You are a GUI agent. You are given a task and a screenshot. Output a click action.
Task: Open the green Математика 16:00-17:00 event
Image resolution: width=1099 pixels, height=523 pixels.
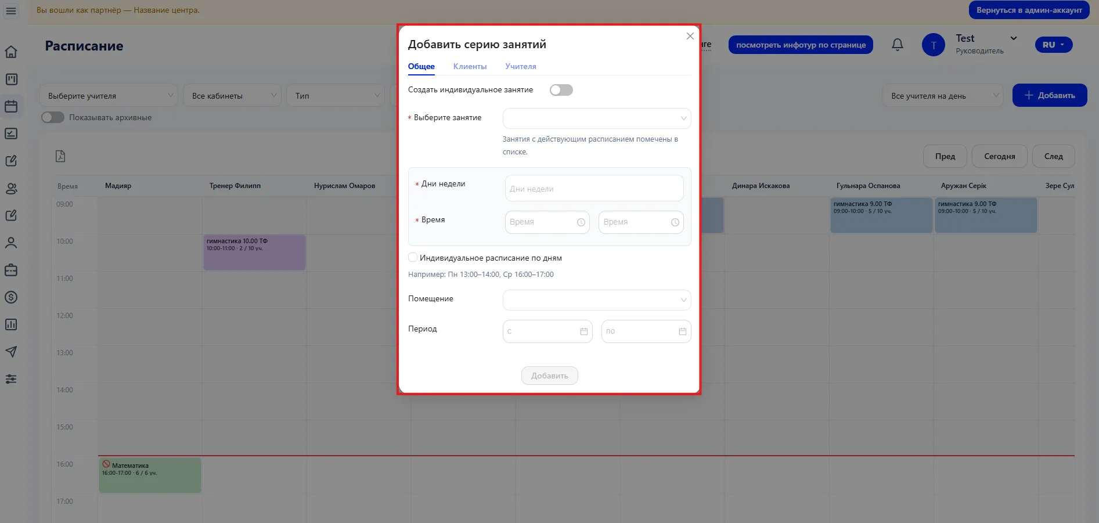150,475
